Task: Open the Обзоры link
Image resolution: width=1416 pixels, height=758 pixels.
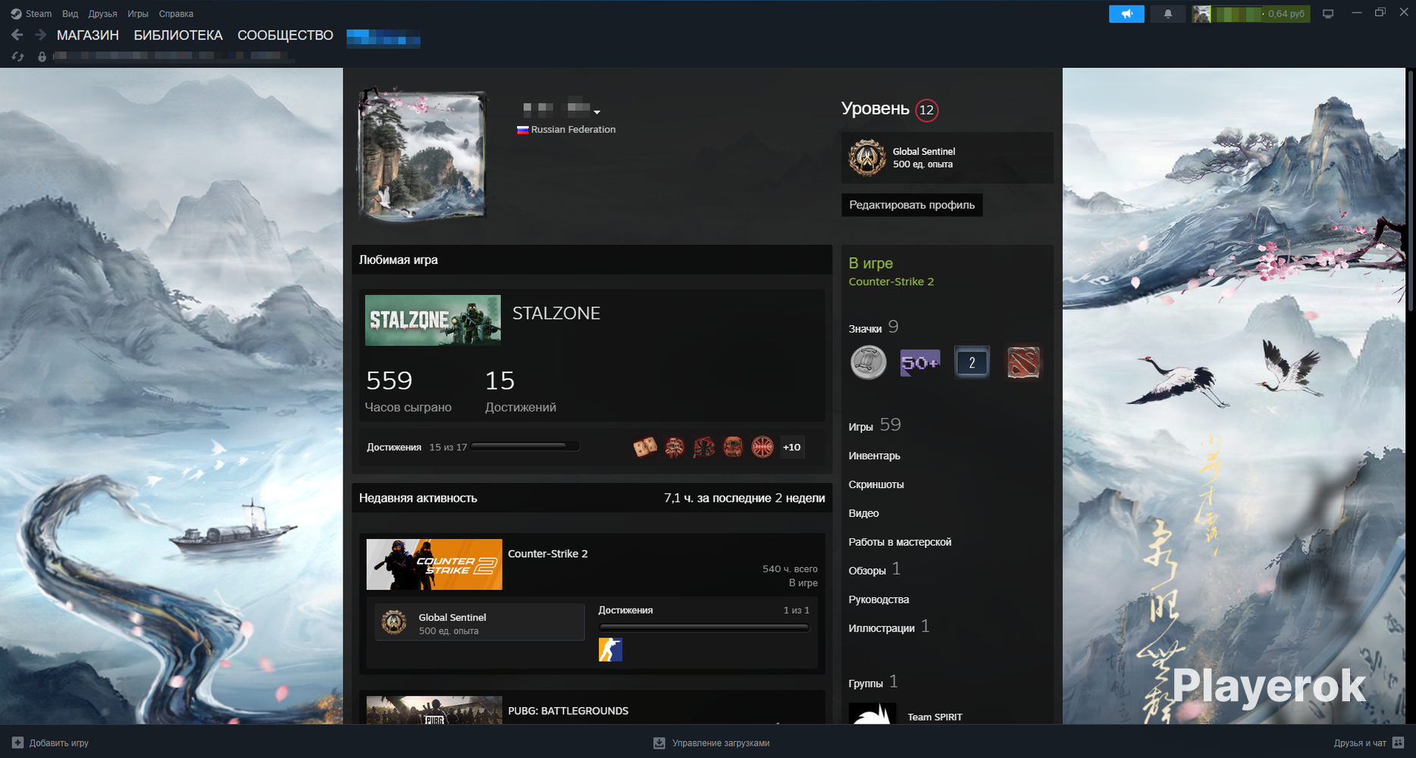Action: click(x=867, y=571)
